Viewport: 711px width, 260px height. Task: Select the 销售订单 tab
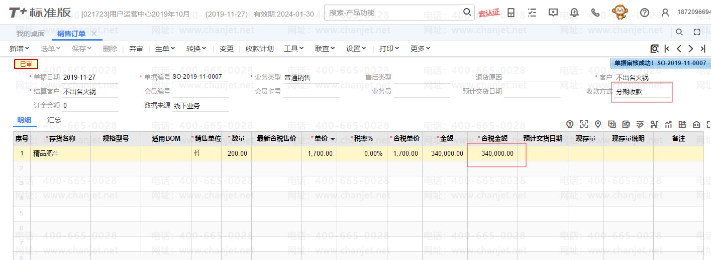tap(71, 34)
